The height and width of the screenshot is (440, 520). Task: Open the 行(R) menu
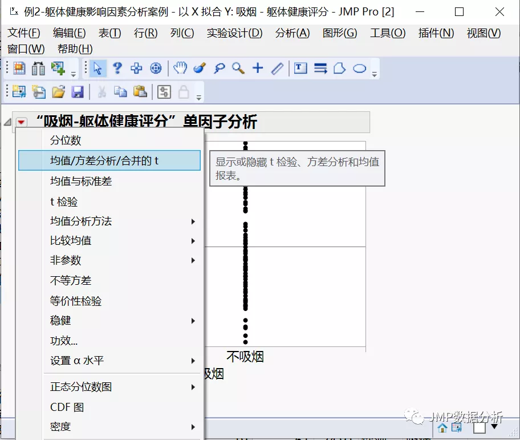click(146, 33)
